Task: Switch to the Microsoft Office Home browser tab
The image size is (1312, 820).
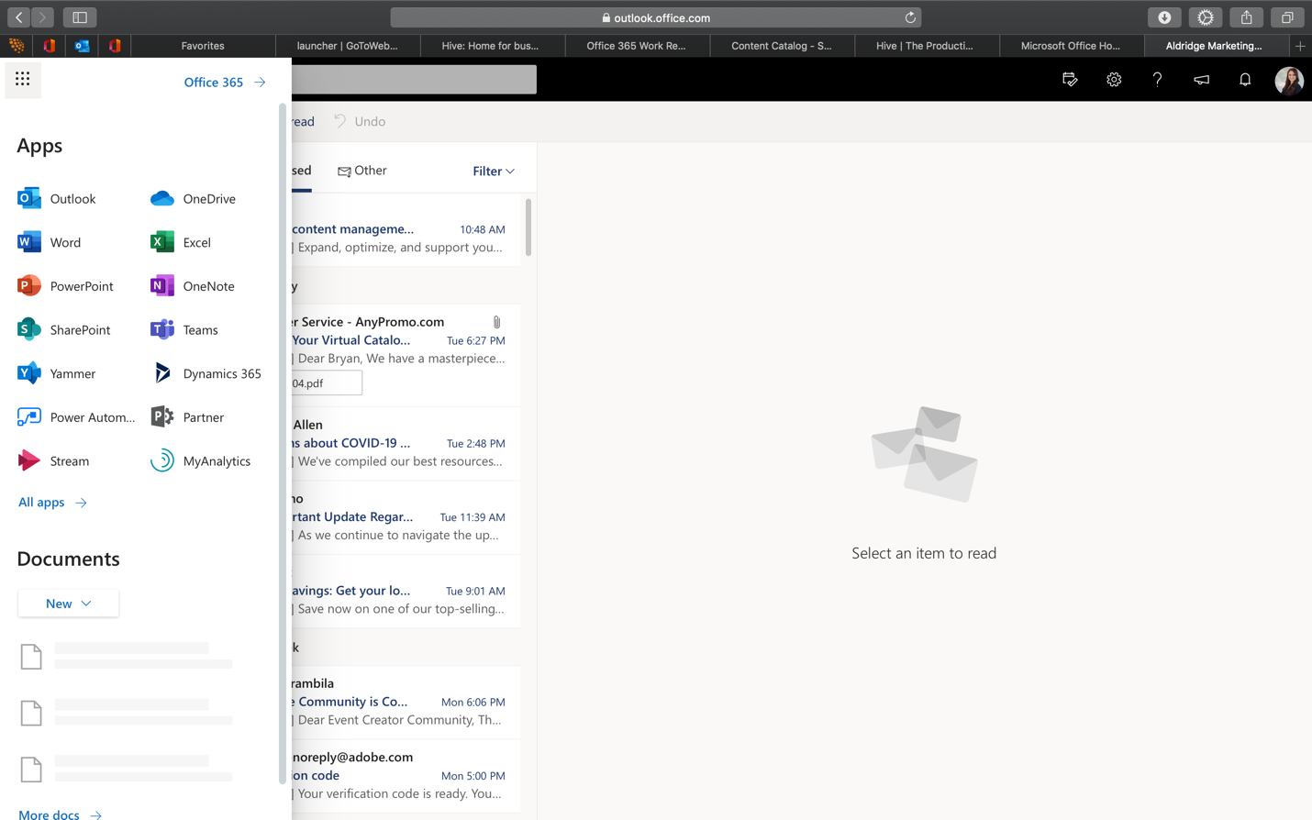Action: pyautogui.click(x=1071, y=45)
